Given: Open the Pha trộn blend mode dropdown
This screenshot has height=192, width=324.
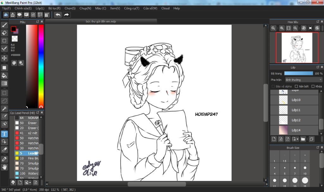Looking at the screenshot, I should click(303, 80).
